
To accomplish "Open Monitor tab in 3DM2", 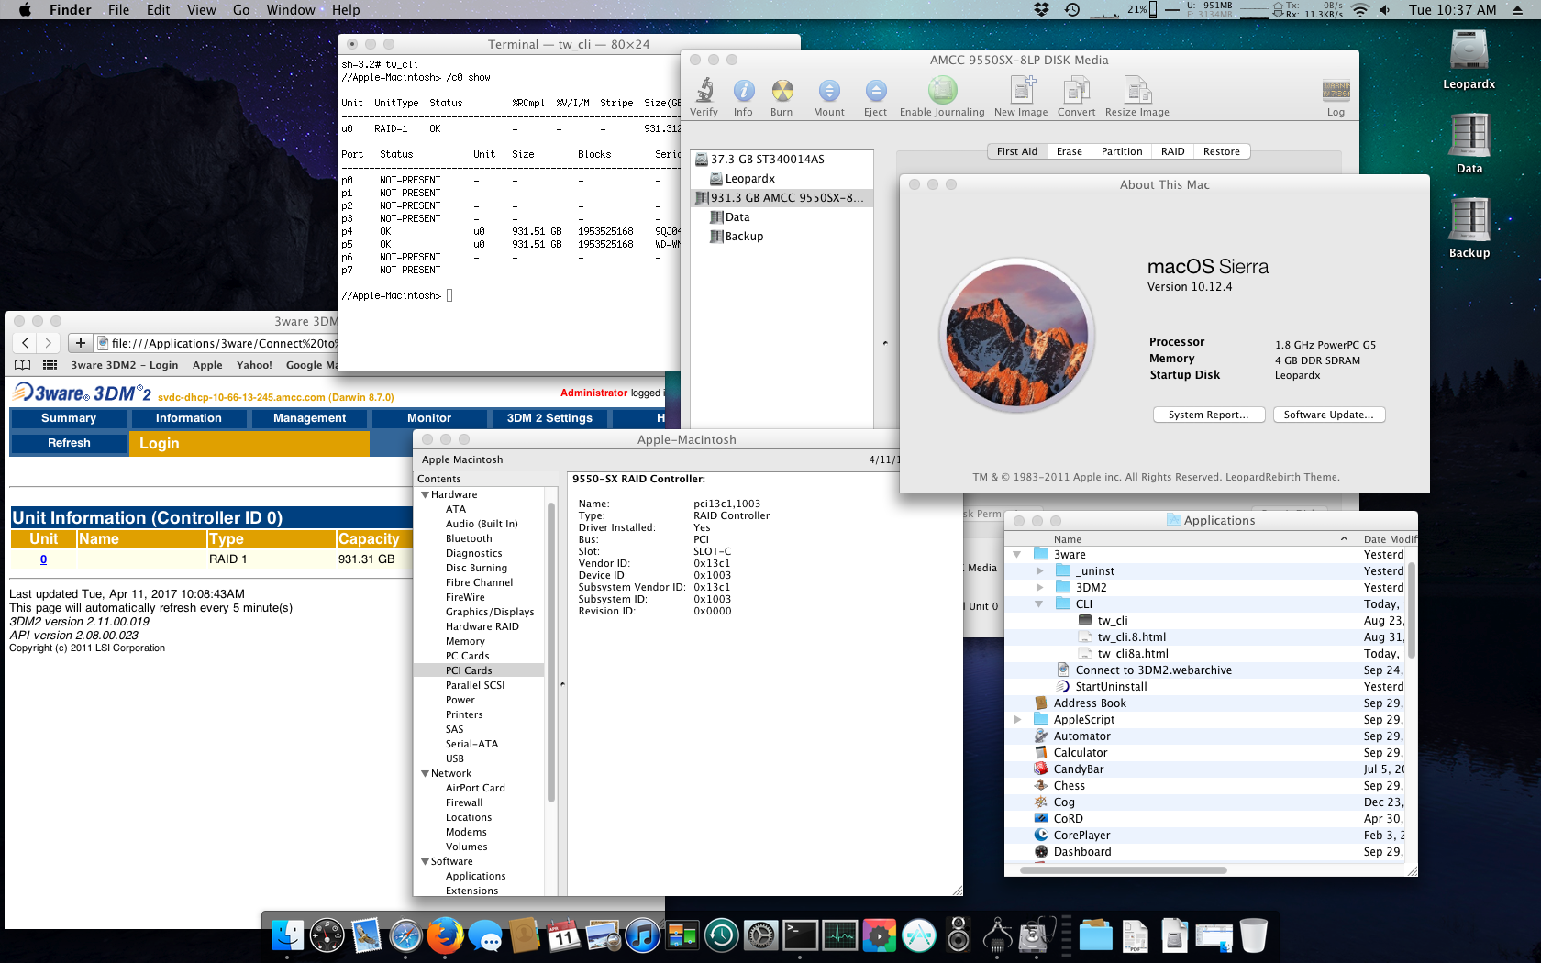I will pos(429,418).
